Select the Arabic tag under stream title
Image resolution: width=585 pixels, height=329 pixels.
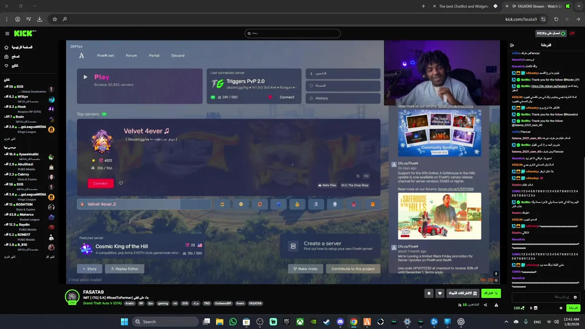click(x=130, y=303)
